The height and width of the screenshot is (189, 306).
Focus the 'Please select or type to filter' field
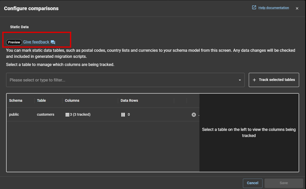pyautogui.click(x=122, y=80)
